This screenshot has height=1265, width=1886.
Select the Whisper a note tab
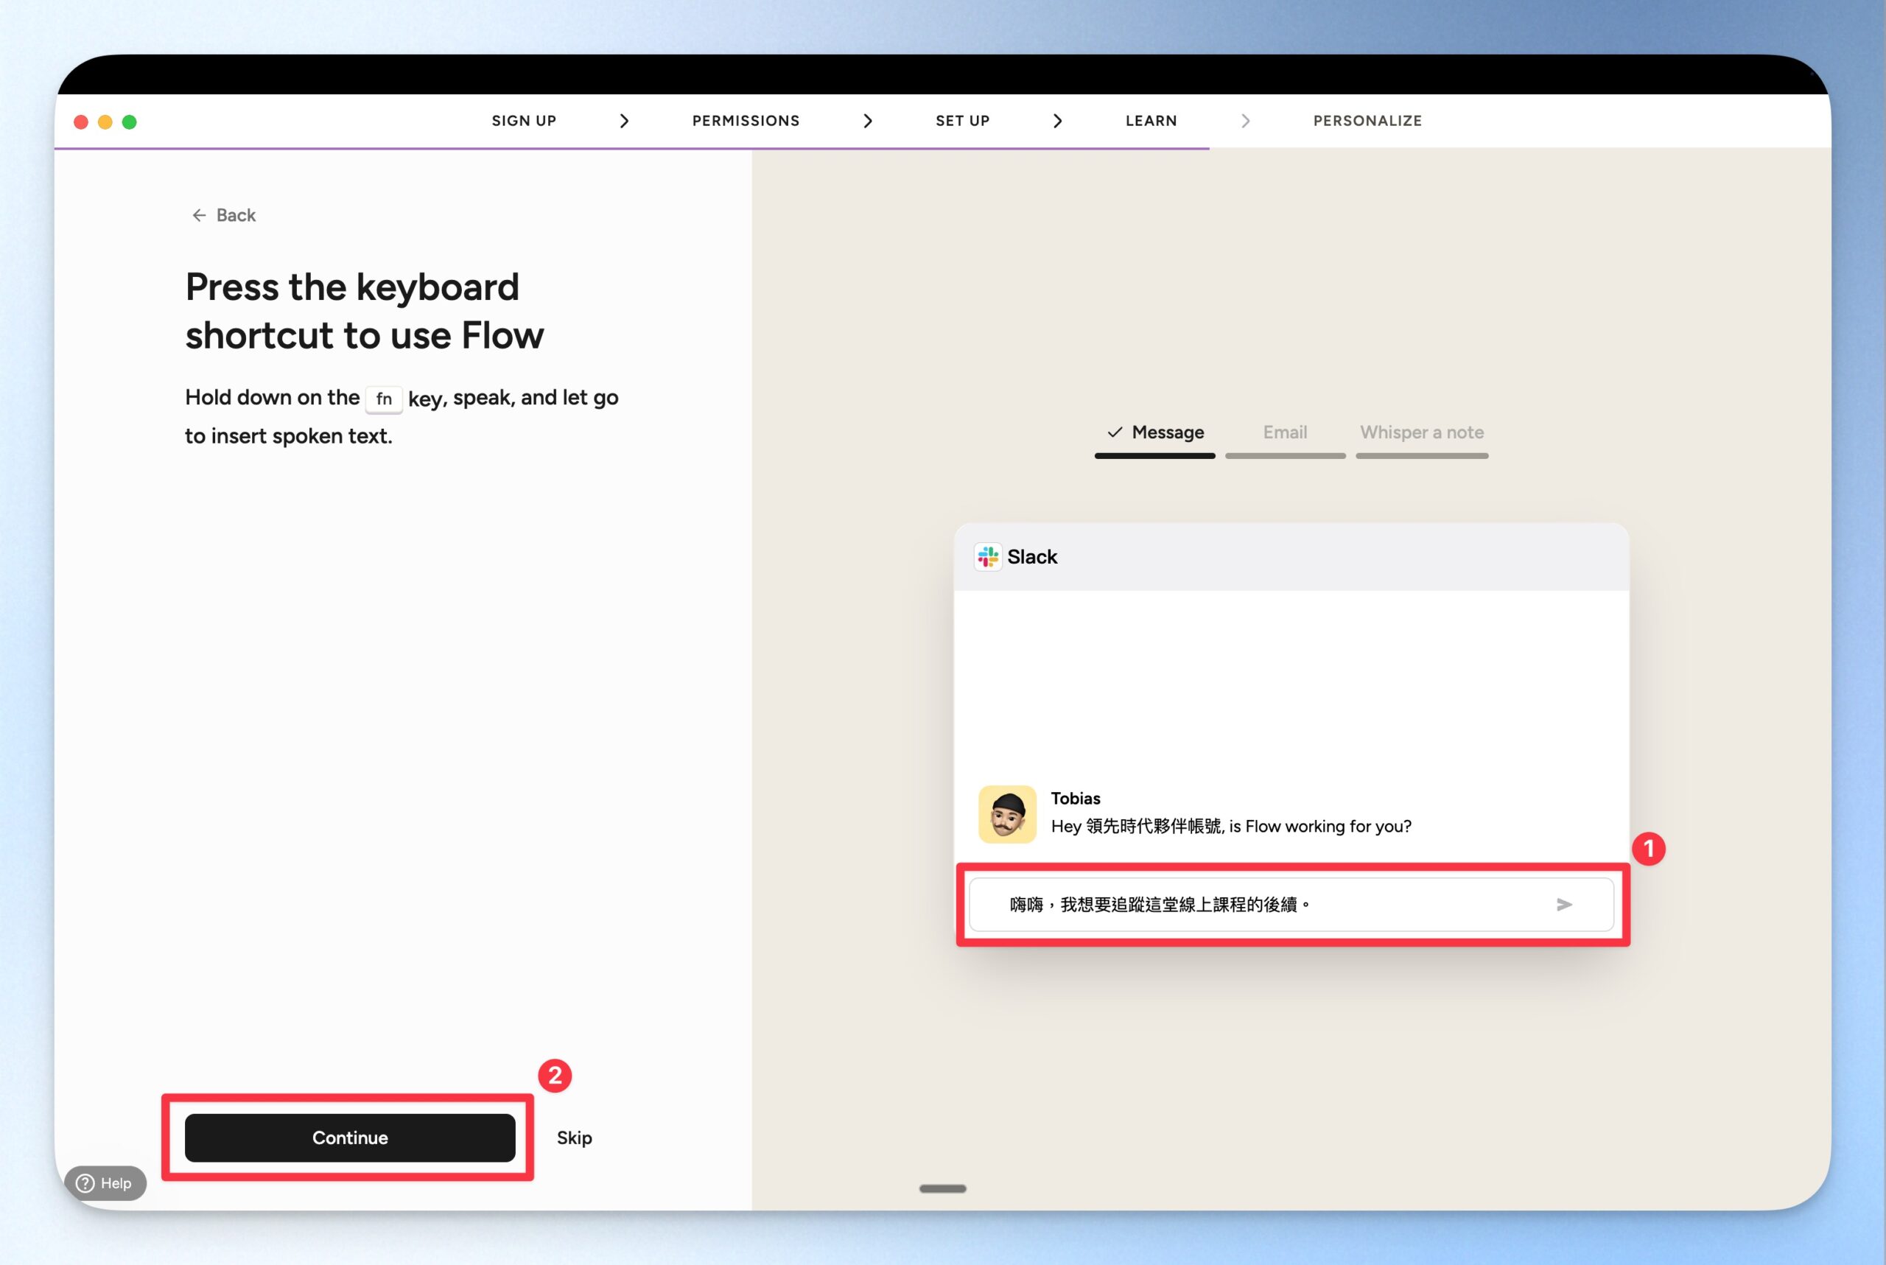click(1421, 432)
